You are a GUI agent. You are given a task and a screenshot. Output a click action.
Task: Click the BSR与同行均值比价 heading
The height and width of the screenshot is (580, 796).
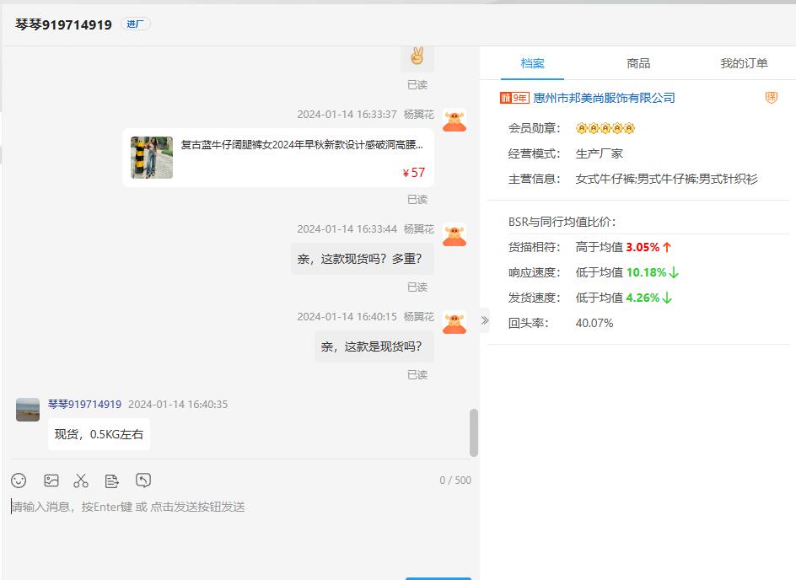click(x=562, y=222)
